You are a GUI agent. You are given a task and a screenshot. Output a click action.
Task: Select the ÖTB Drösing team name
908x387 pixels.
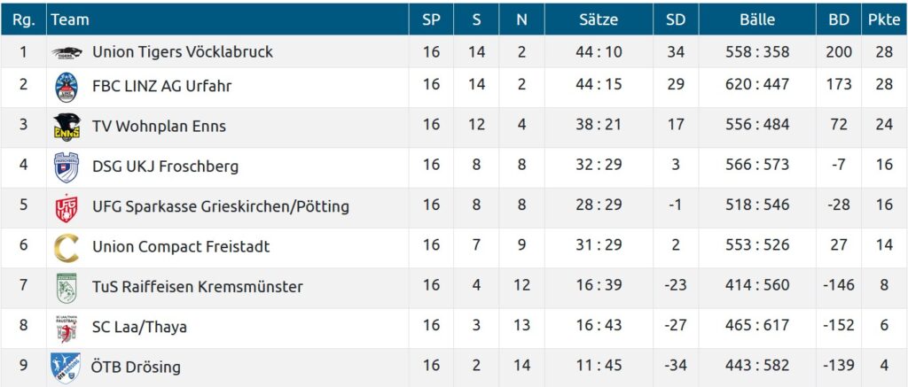(137, 368)
